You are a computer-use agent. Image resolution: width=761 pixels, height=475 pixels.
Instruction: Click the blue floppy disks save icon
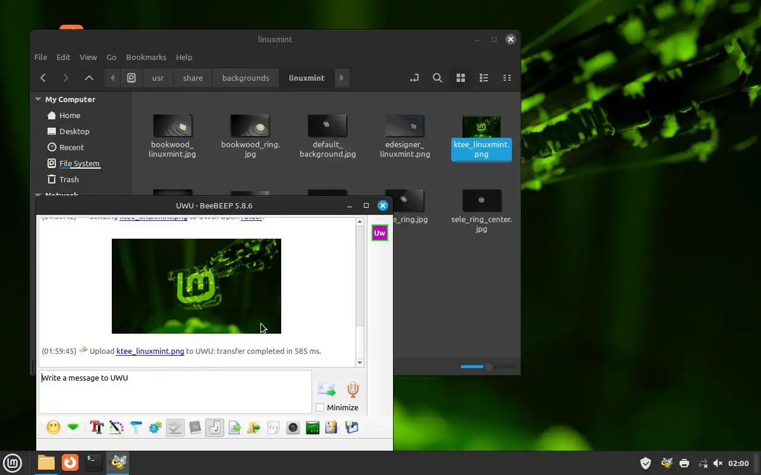click(351, 427)
